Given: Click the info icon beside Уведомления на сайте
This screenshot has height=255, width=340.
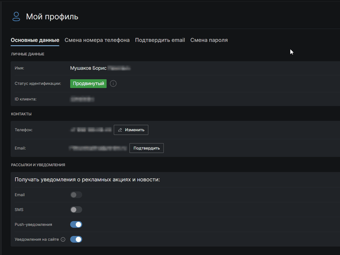Looking at the screenshot, I should point(63,240).
